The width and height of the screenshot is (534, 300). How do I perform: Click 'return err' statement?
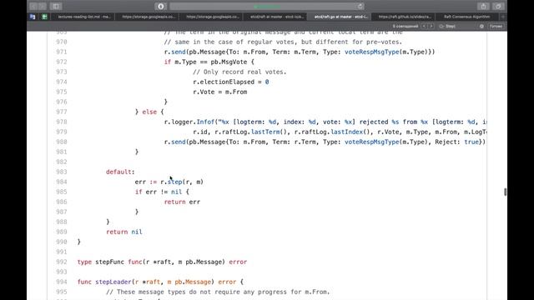click(x=182, y=202)
